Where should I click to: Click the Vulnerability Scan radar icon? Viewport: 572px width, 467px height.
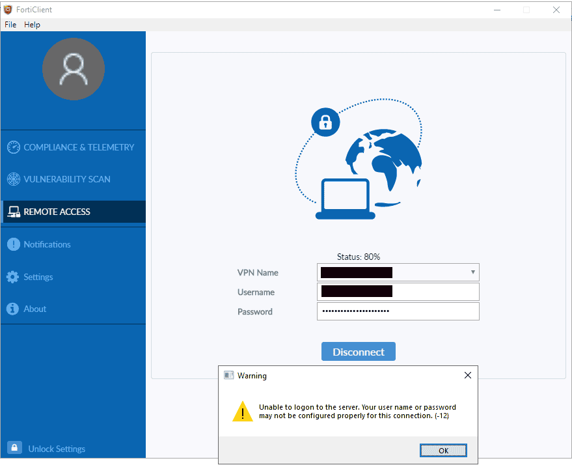click(x=13, y=179)
